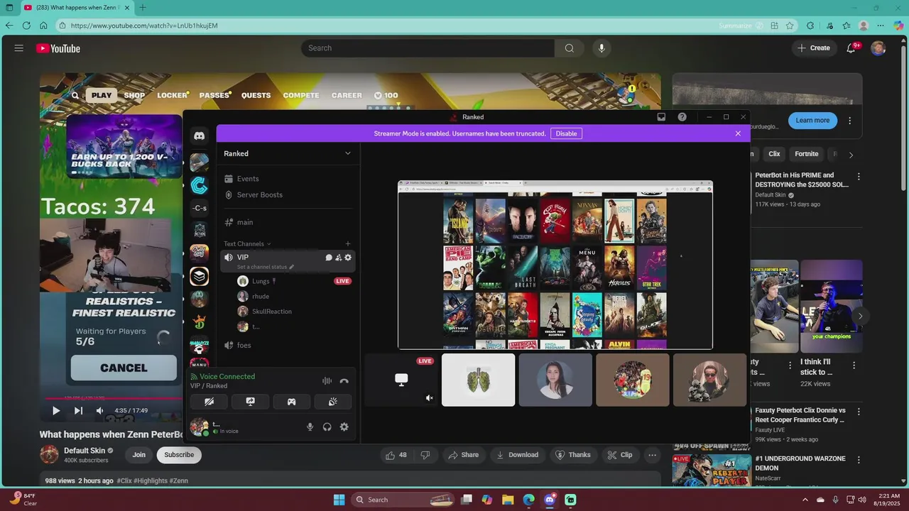
Task: Select the woman avatar participant tile
Action: (555, 380)
